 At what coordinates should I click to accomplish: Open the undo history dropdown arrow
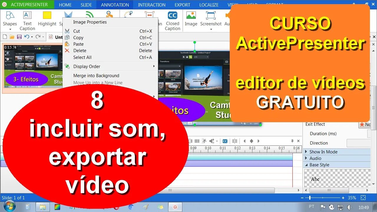coord(32,37)
